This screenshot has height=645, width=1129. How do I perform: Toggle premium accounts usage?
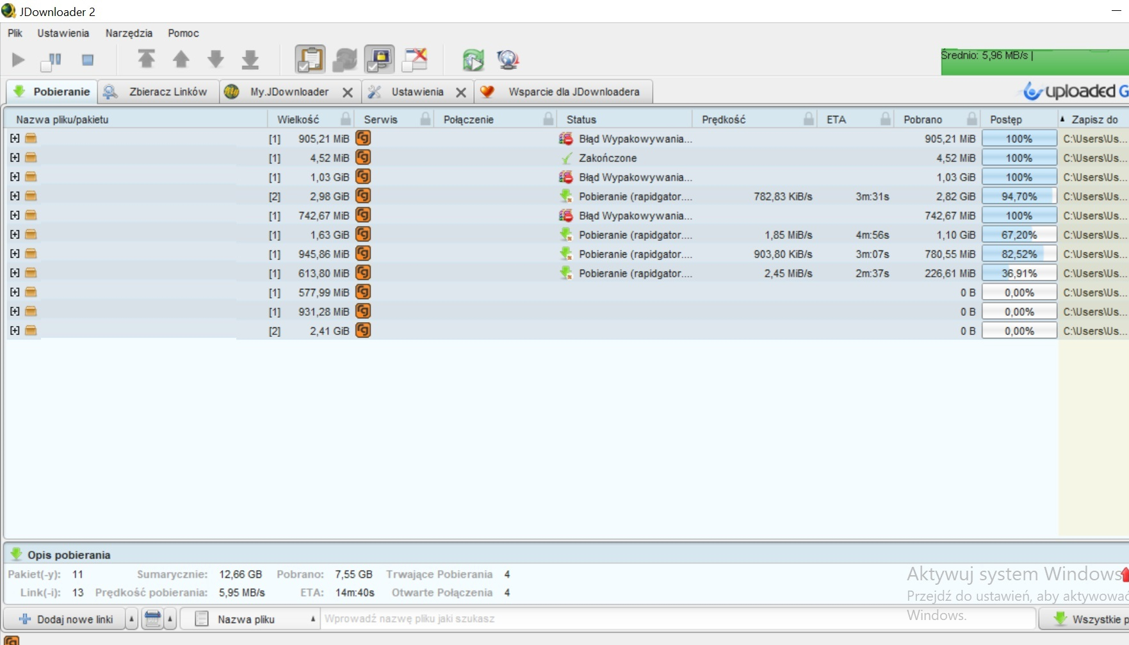[380, 60]
